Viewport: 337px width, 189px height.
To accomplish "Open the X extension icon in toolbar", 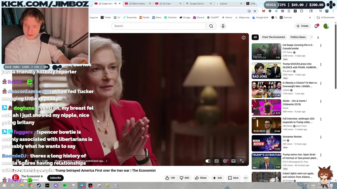I will tap(295, 11).
